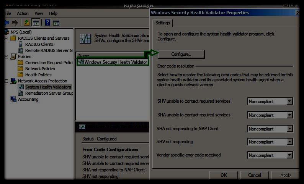
Task: Click the Remediation Server Groups icon
Action: click(21, 93)
